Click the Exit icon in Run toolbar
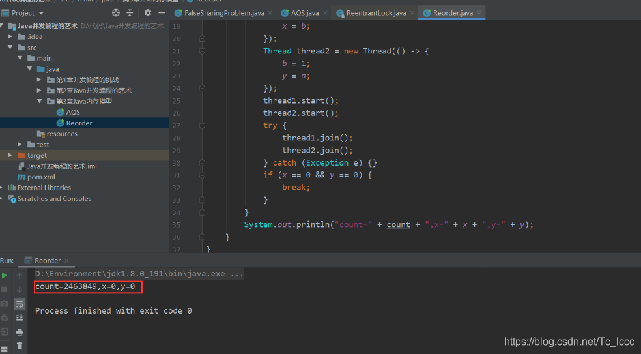This screenshot has height=354, width=641. point(4,332)
